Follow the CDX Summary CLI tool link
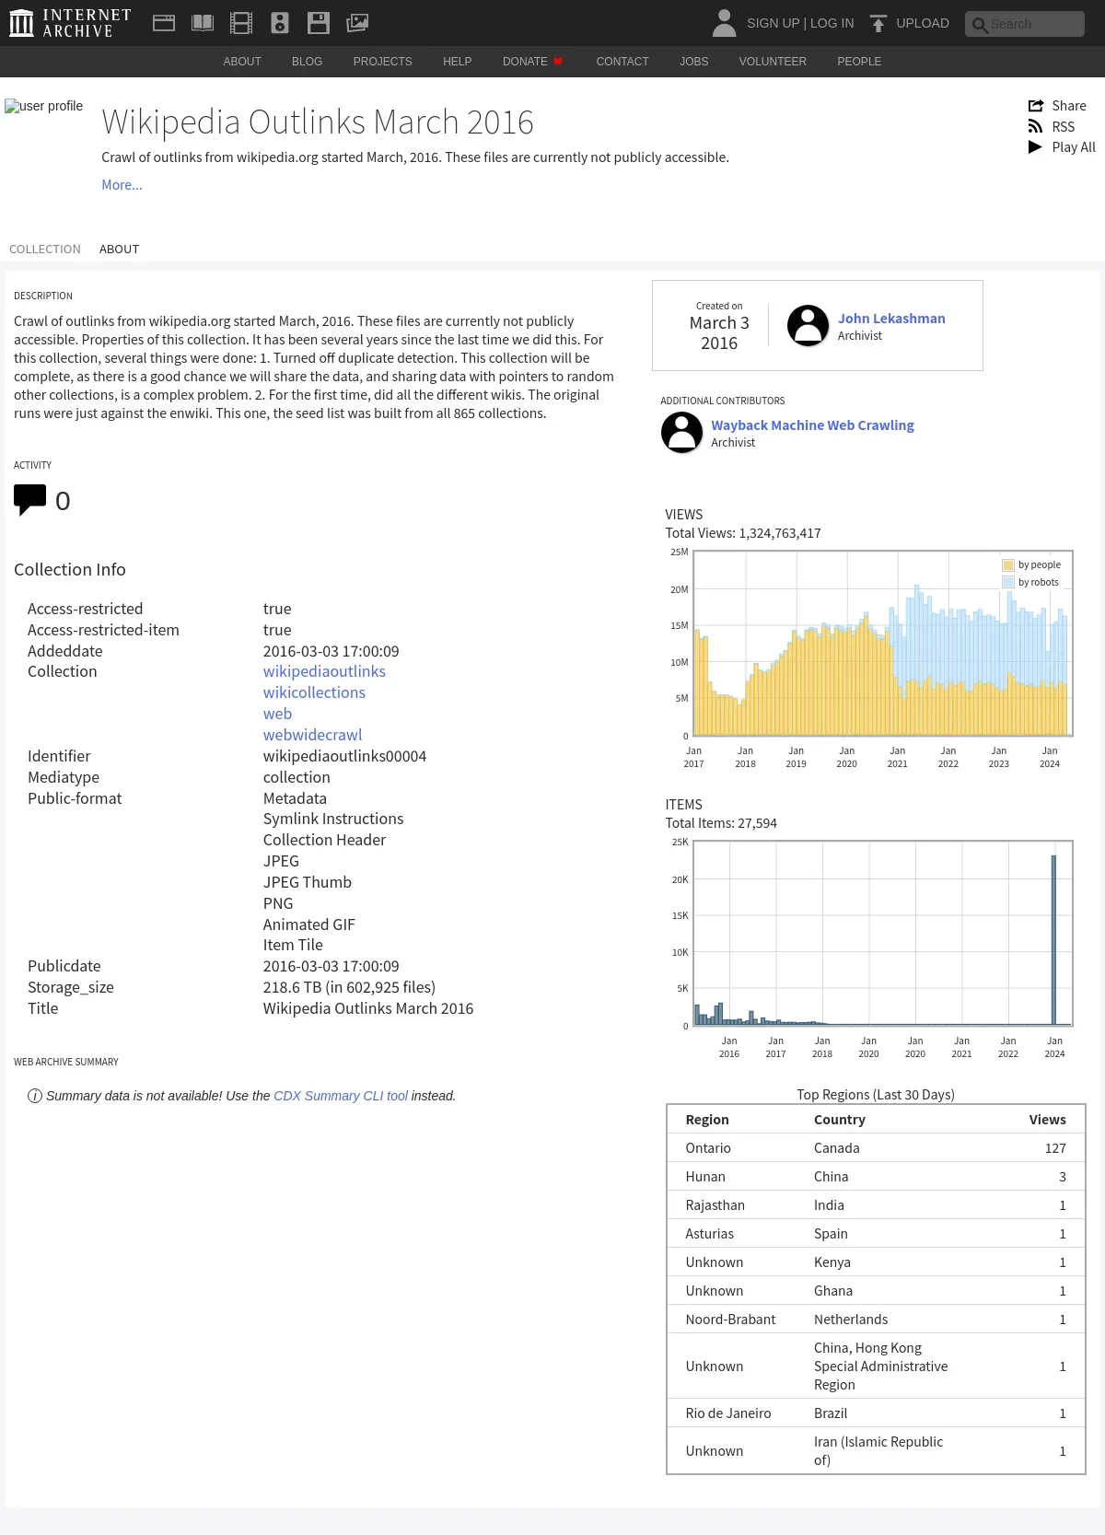Screen dimensions: 1105x1535 (341, 1096)
